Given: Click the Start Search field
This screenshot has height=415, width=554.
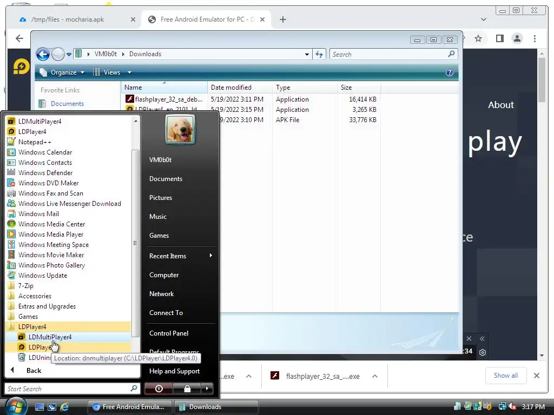Looking at the screenshot, I should pos(72,389).
